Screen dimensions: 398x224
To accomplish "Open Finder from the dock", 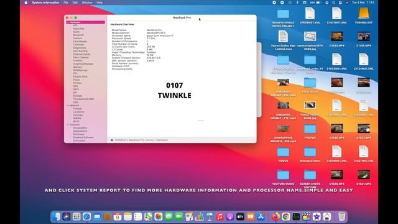I will point(56,217).
